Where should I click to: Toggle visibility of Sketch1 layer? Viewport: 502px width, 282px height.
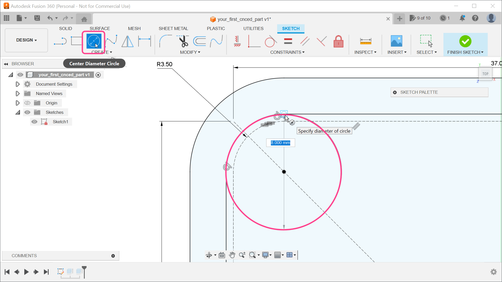[34, 121]
